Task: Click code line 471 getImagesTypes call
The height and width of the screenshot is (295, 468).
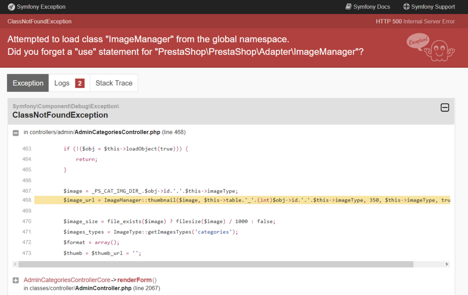Action: click(150, 232)
